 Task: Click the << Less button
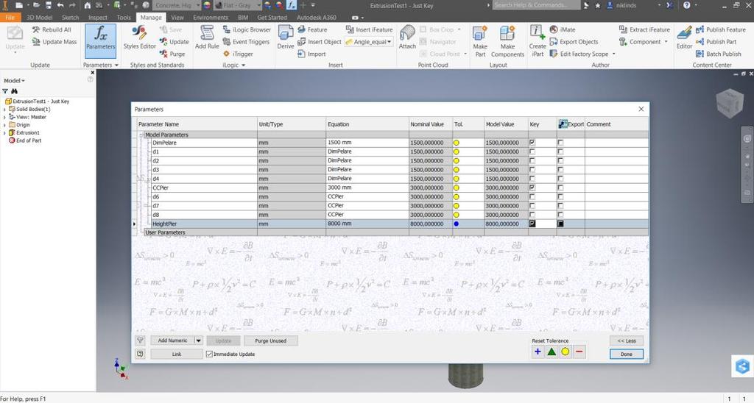click(626, 340)
